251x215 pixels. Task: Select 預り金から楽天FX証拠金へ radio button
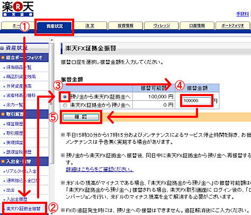point(65,97)
